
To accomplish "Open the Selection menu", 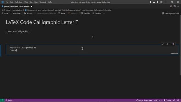I will pos(19,2).
